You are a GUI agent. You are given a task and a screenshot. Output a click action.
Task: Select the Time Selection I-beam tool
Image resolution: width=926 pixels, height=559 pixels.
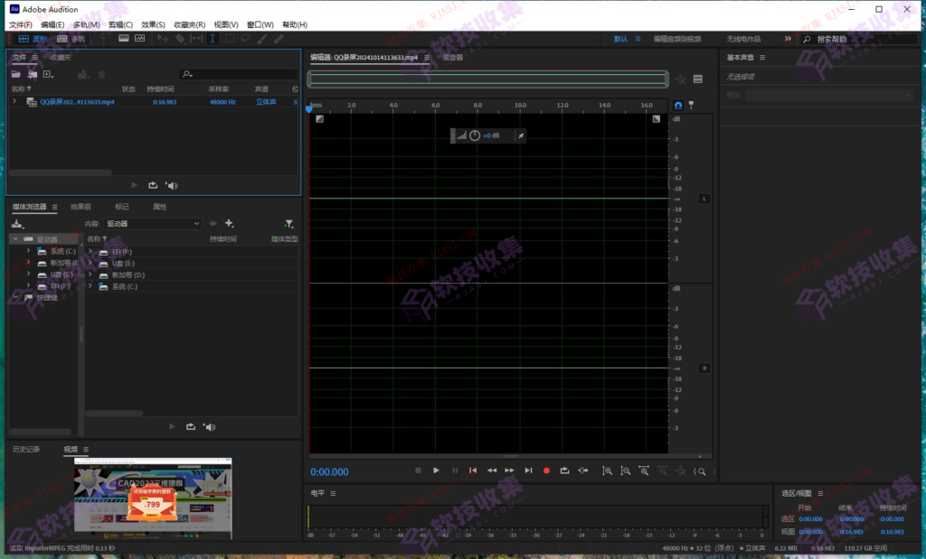click(x=212, y=38)
